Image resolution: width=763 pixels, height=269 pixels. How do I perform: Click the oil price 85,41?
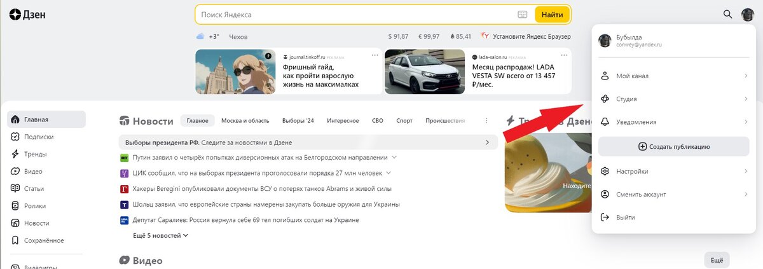pos(460,37)
